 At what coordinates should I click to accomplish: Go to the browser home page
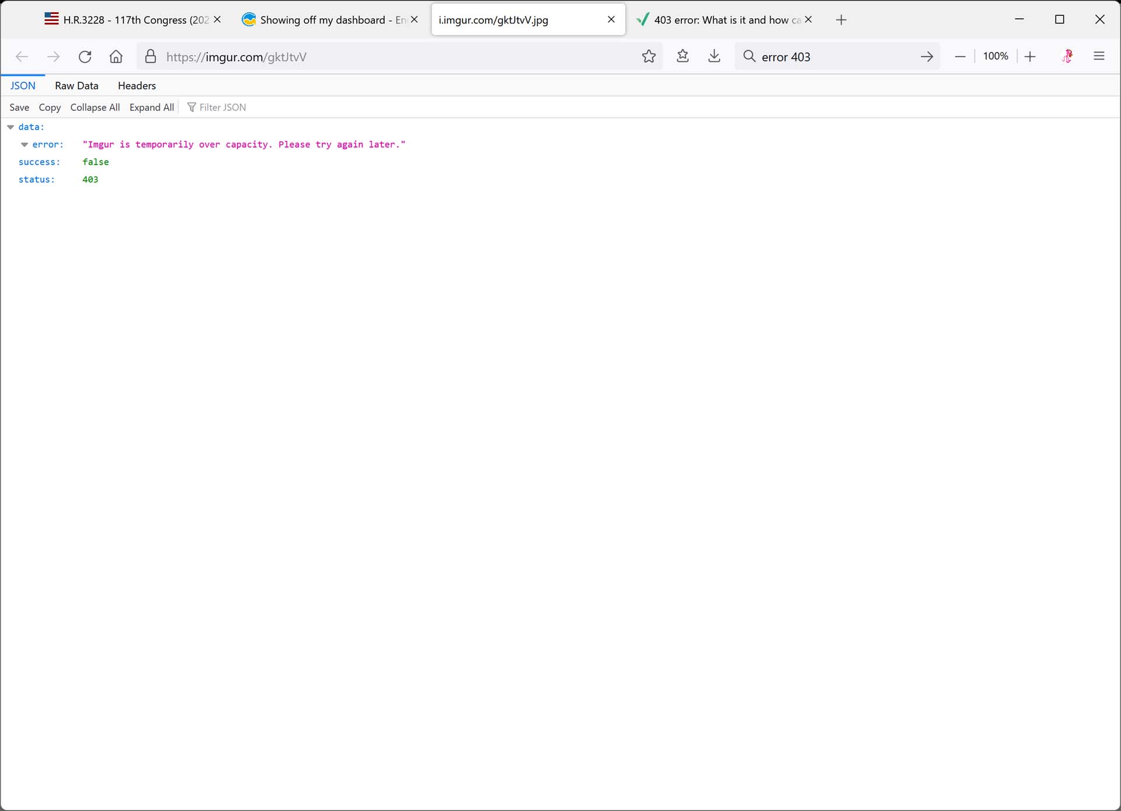point(116,57)
